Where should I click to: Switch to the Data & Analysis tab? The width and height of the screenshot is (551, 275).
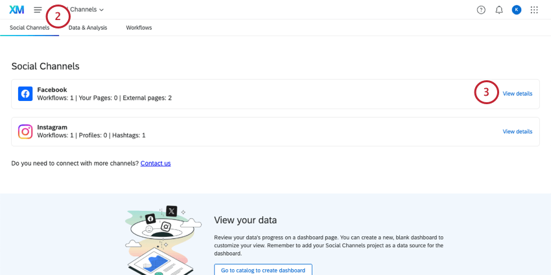point(88,28)
